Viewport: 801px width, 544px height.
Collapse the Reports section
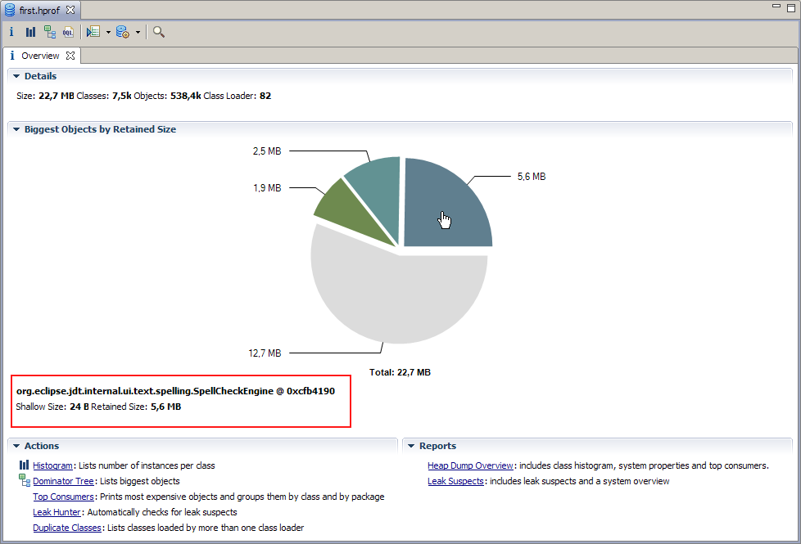(x=411, y=446)
